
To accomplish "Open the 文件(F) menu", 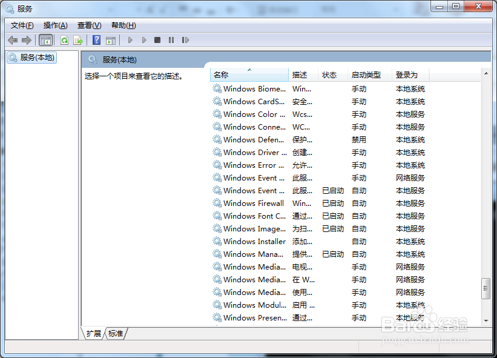I will tap(22, 25).
